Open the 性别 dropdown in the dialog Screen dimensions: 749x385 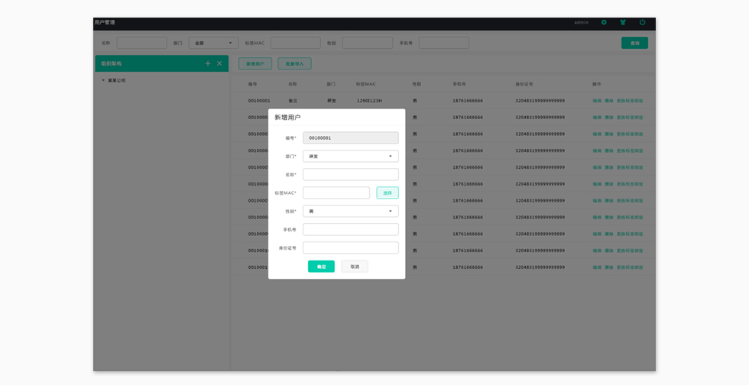(350, 211)
